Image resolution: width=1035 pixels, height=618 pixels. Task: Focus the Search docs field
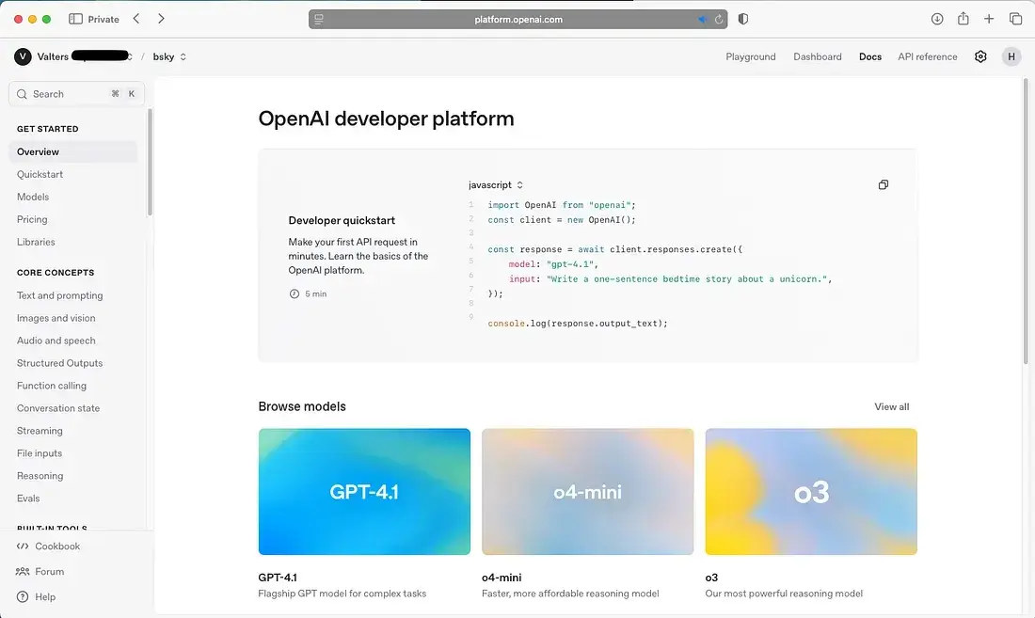coord(76,94)
